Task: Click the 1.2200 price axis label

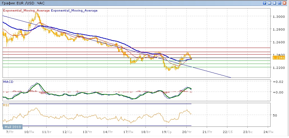Action: pos(278,68)
